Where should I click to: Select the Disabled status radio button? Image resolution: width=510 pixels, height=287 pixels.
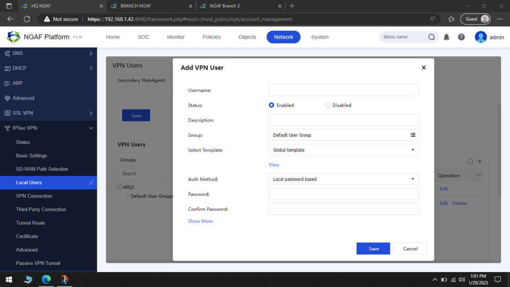click(327, 105)
